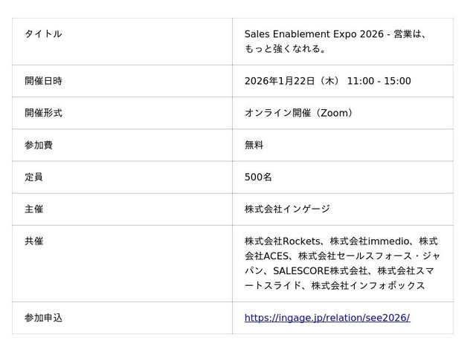Select the 株式会社インゲージ organizer text
The image size is (476, 352).
tap(287, 209)
